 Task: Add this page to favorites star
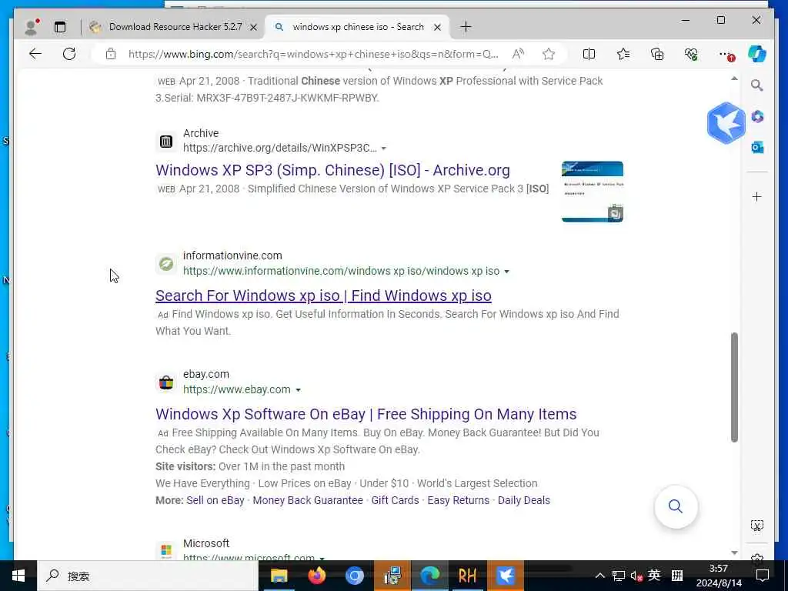click(x=548, y=54)
